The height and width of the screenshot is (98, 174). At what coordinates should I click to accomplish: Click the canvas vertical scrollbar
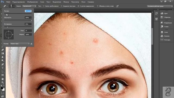[152, 36]
